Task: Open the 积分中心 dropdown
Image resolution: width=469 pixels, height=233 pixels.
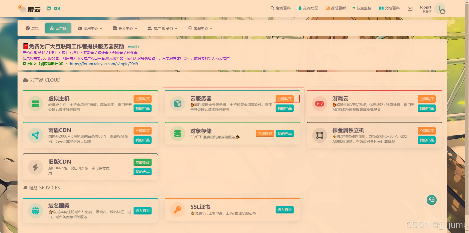Action: click(125, 28)
